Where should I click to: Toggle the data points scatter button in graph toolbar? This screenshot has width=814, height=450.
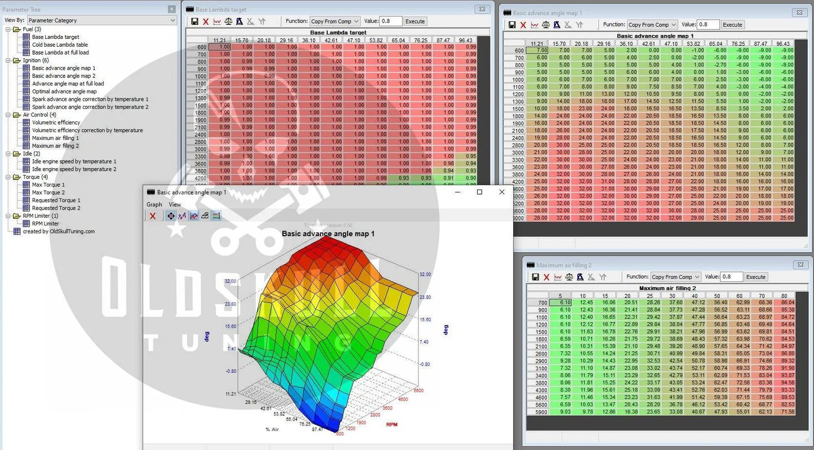point(182,216)
